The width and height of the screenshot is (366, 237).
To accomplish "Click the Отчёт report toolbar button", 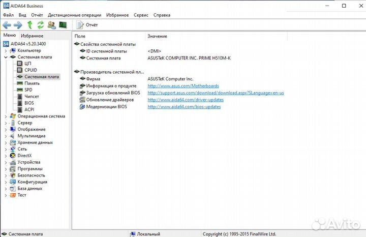I will tap(87, 25).
